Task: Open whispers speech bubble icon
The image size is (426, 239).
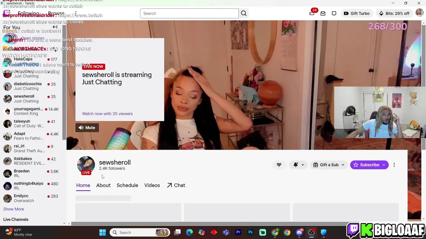Action: coord(334,13)
